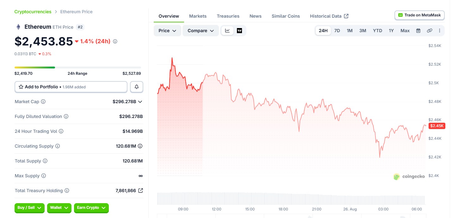Show Circulating Supply label info icon
Image resolution: width=452 pixels, height=218 pixels.
pyautogui.click(x=58, y=146)
